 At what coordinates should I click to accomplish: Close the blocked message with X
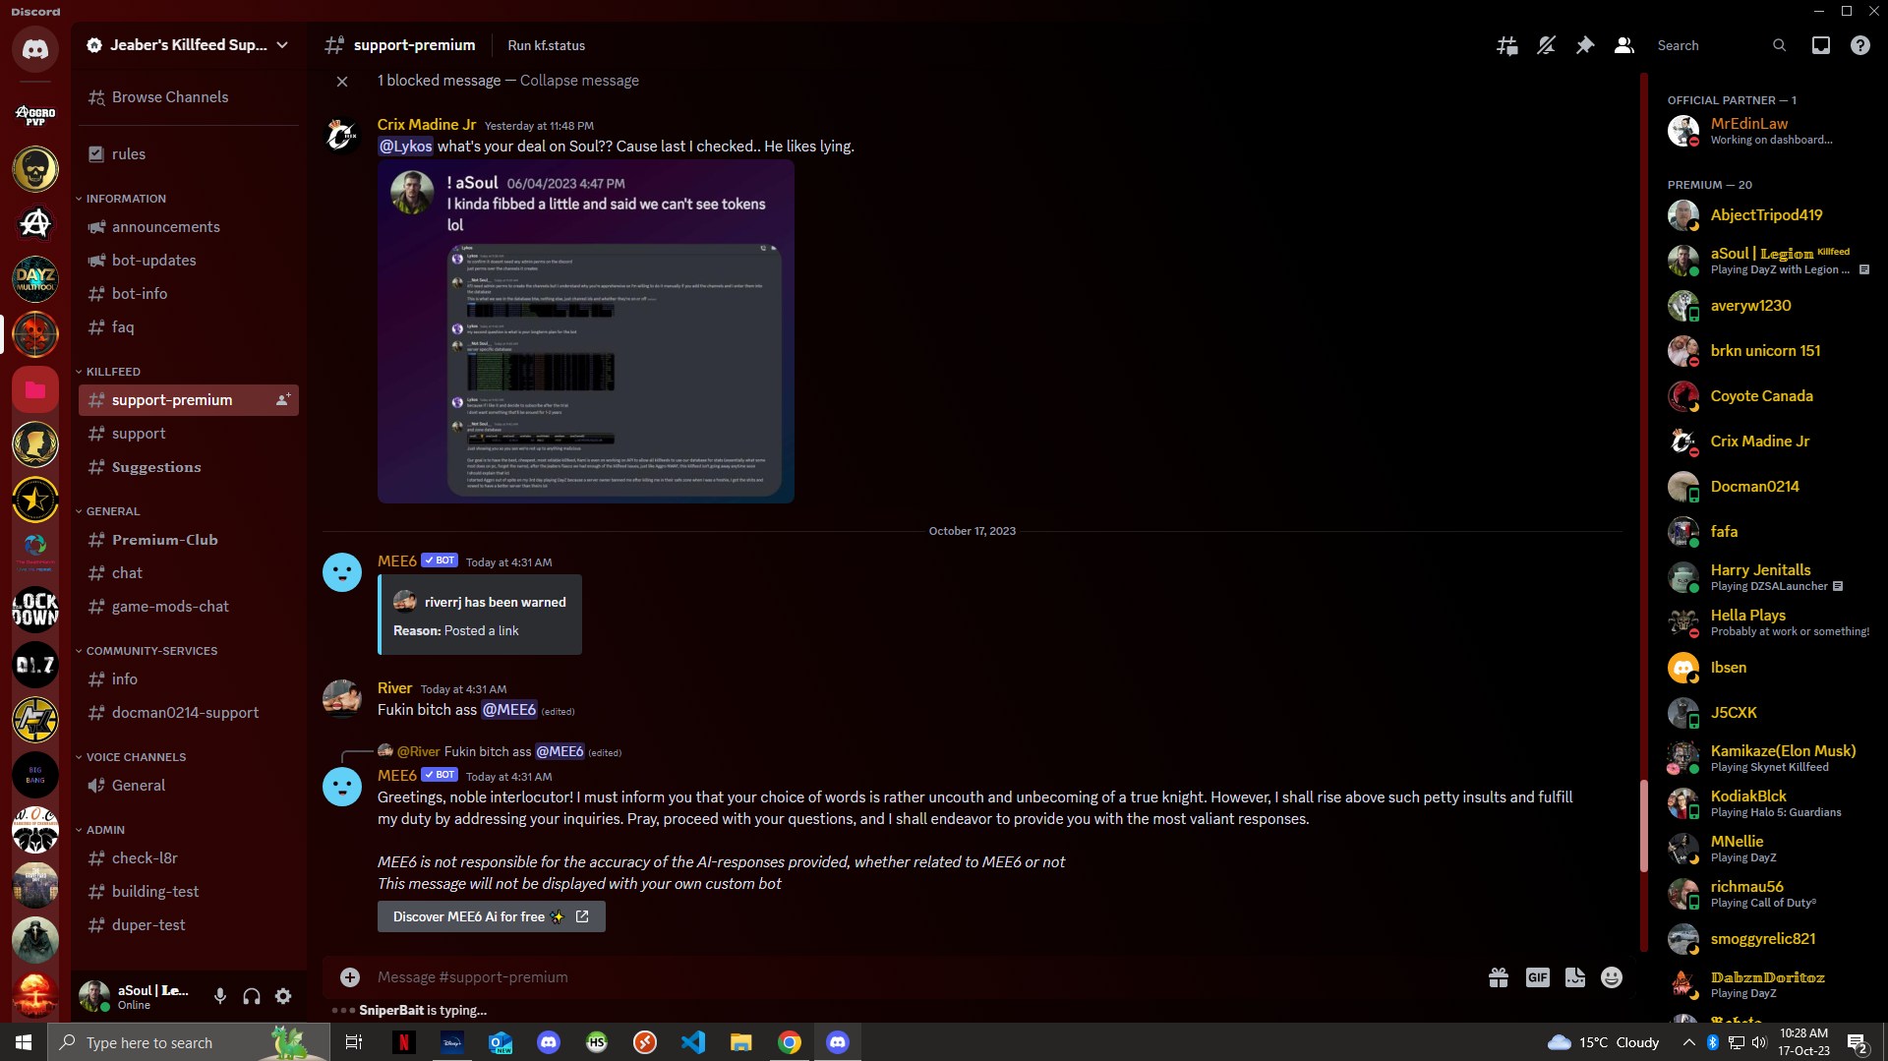point(342,81)
